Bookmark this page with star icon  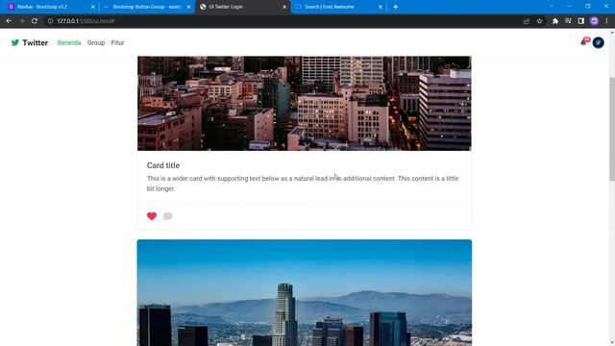coord(540,21)
